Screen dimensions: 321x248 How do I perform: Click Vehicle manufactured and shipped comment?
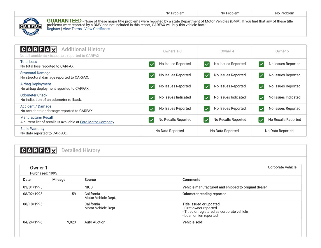224,187
